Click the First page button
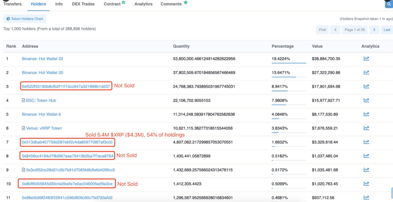 tap(322, 30)
